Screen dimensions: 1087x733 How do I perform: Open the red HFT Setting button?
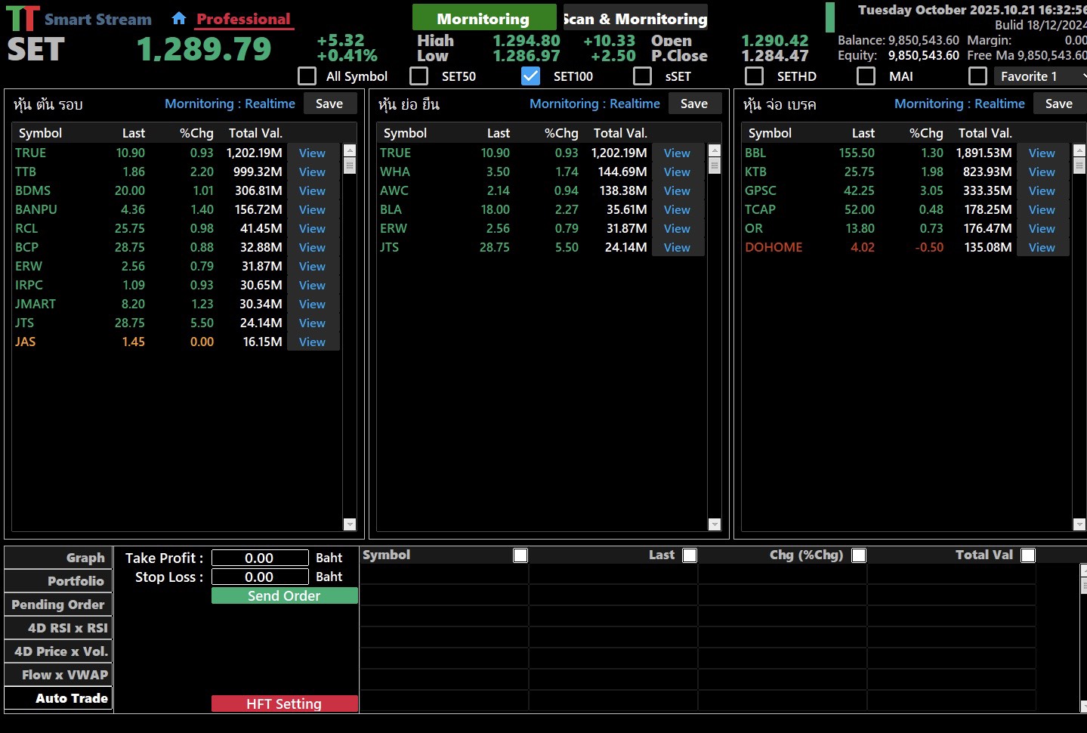[284, 704]
